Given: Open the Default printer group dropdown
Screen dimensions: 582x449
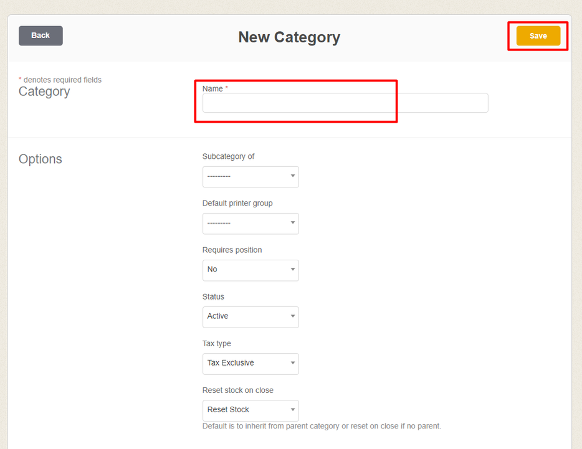Looking at the screenshot, I should pos(250,224).
